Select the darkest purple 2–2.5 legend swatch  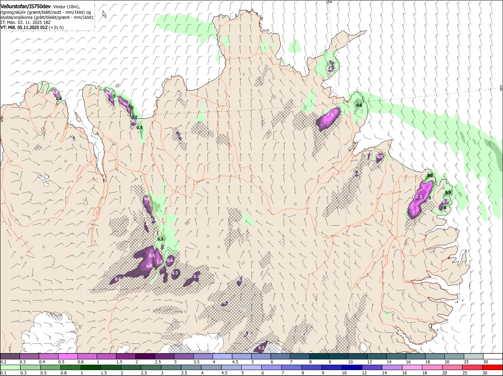tap(145, 356)
